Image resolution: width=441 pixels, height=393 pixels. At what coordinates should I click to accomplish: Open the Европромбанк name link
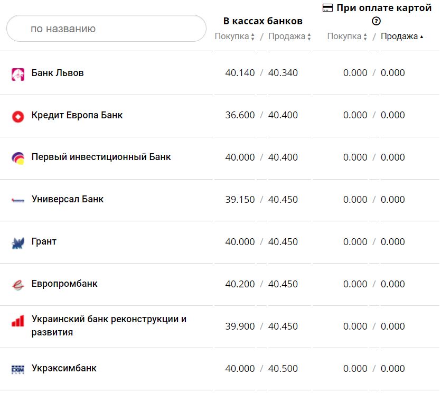click(64, 284)
